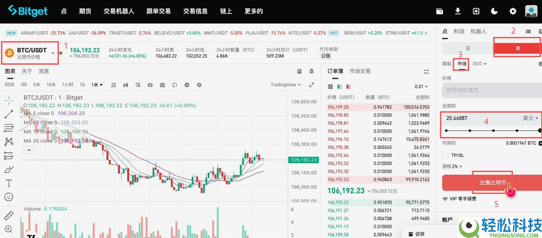Open the 滑移 2% slippage dropdown

tap(453, 167)
